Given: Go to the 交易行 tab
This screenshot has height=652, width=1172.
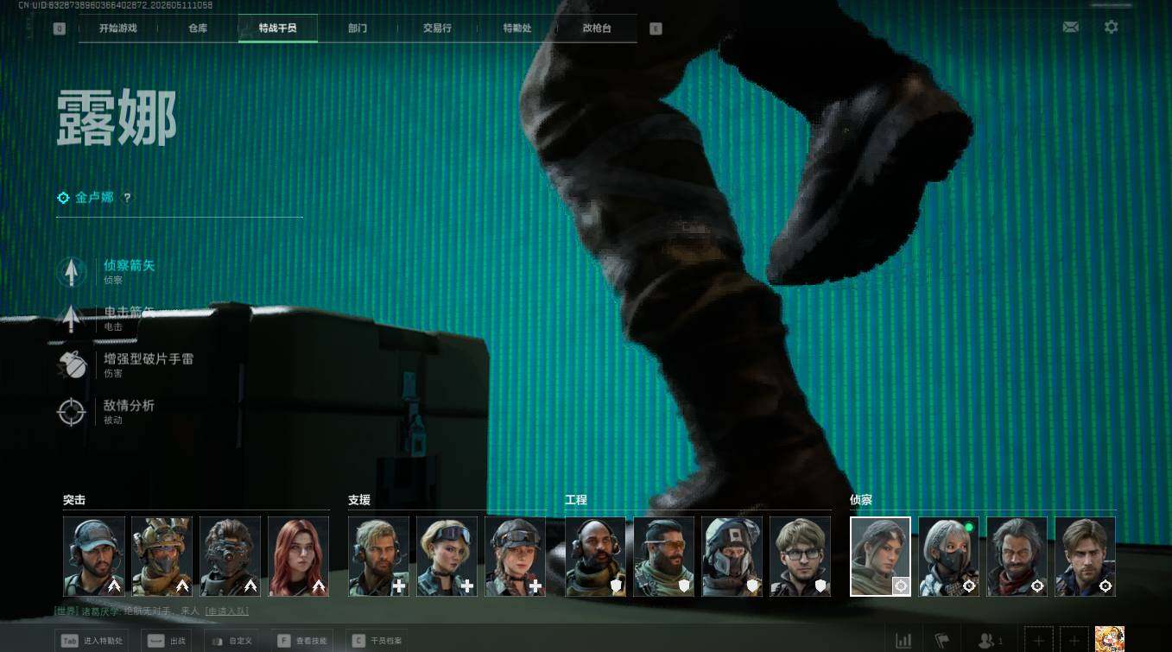Looking at the screenshot, I should 437,28.
